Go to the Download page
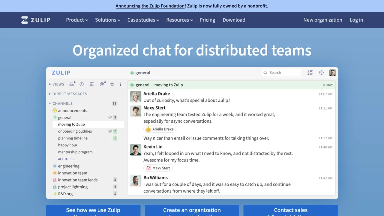The width and height of the screenshot is (384, 216). (234, 20)
